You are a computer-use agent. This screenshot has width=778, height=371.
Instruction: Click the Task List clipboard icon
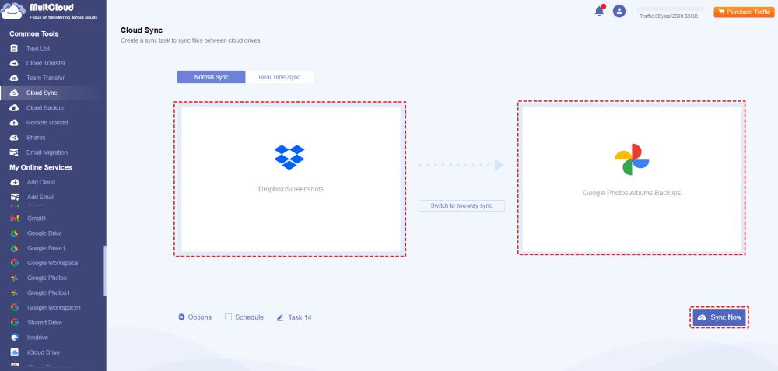tap(14, 48)
